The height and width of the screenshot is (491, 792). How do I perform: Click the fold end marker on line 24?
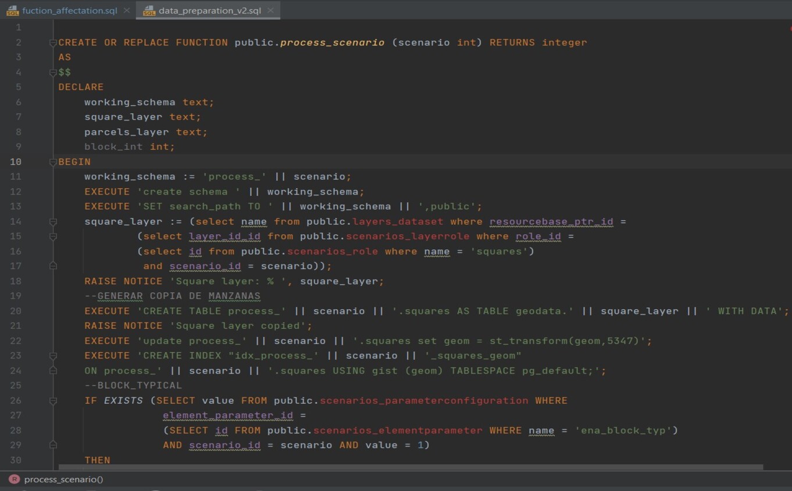click(53, 371)
